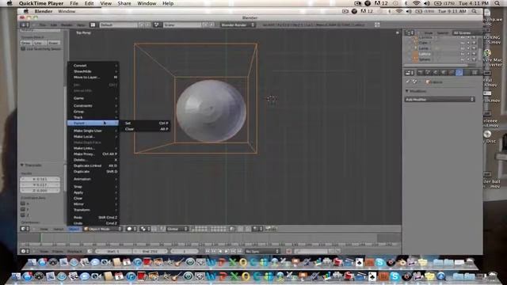The width and height of the screenshot is (507, 285).
Task: Open the Show/Hide submenu
Action: [x=93, y=71]
